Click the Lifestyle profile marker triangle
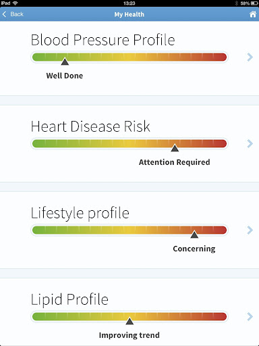Image resolution: width=259 pixels, height=346 pixels. (194, 234)
